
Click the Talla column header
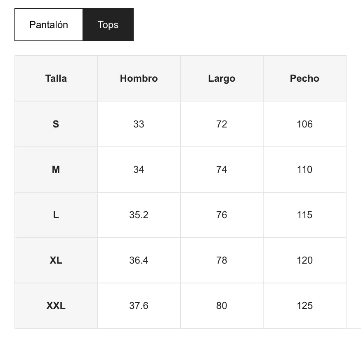56,78
